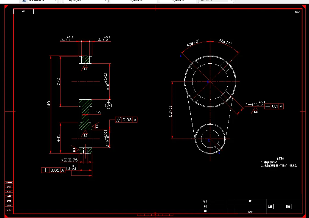Select the general roughness symbol in sheet corner
The width and height of the screenshot is (309, 218).
tap(298, 12)
